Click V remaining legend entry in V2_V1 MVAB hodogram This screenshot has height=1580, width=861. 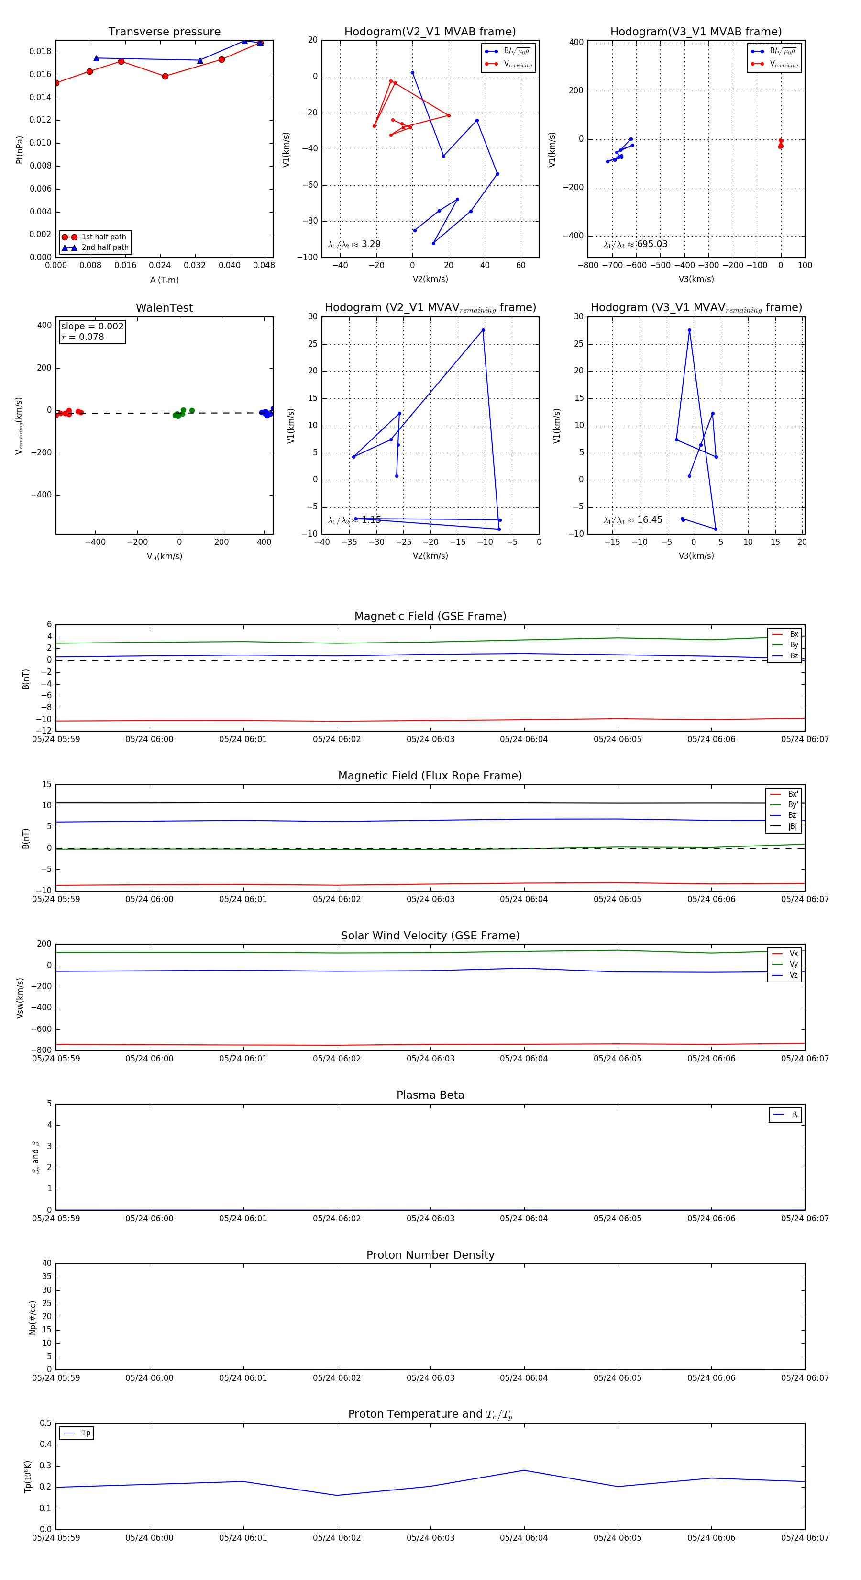[508, 65]
